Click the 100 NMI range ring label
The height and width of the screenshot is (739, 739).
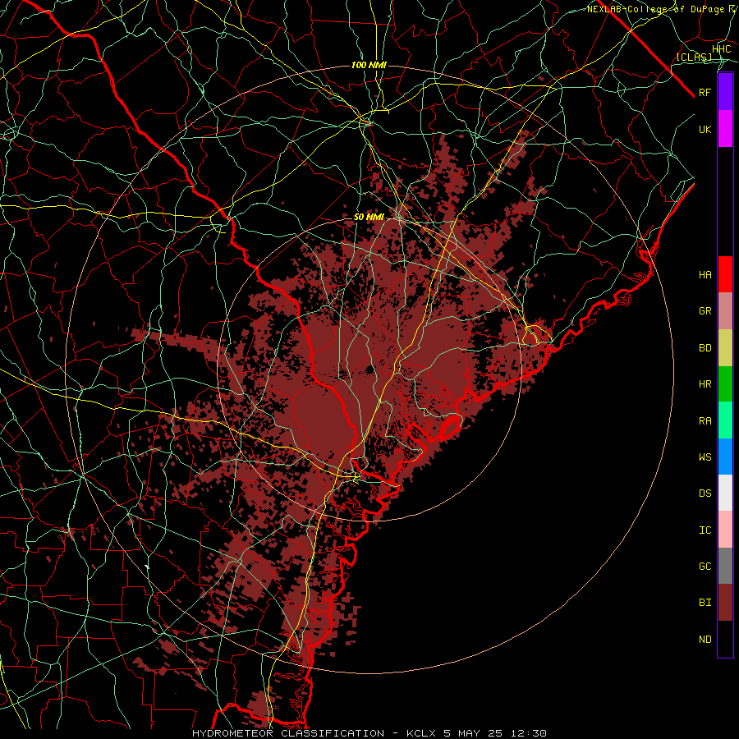(x=369, y=65)
